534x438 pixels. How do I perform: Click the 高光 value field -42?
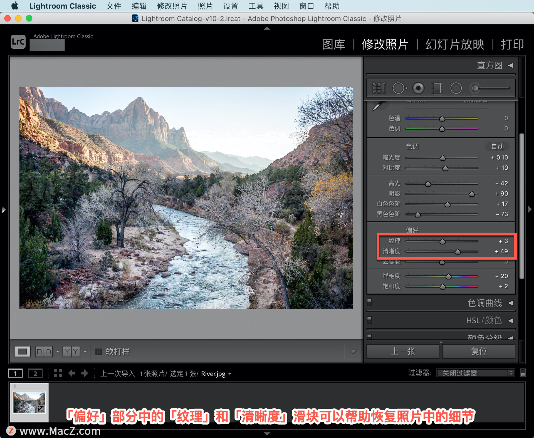point(501,184)
